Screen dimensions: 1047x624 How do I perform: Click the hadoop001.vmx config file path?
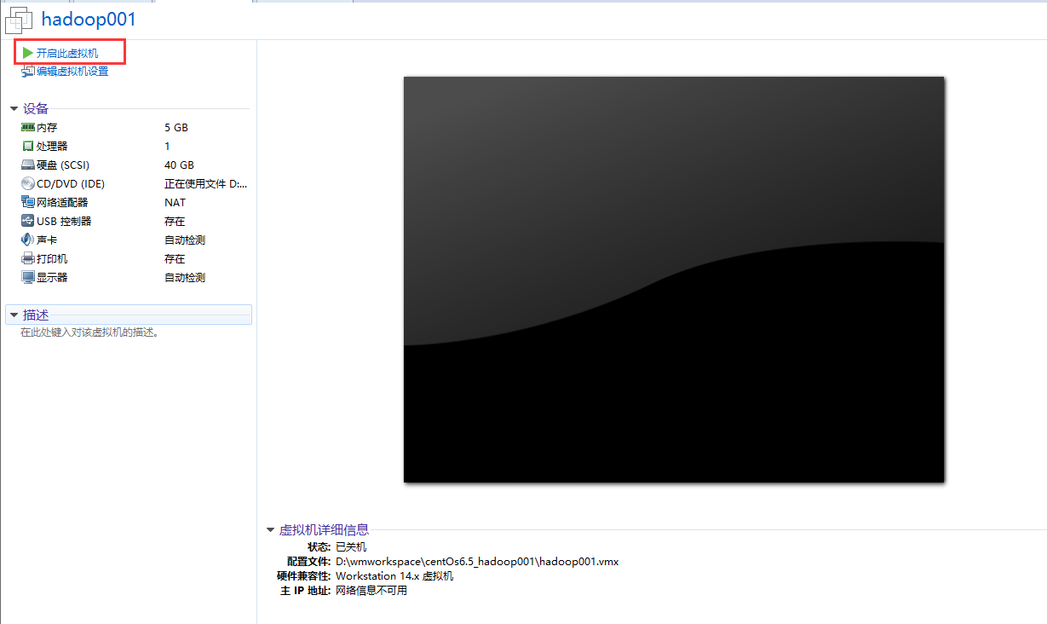pyautogui.click(x=477, y=561)
